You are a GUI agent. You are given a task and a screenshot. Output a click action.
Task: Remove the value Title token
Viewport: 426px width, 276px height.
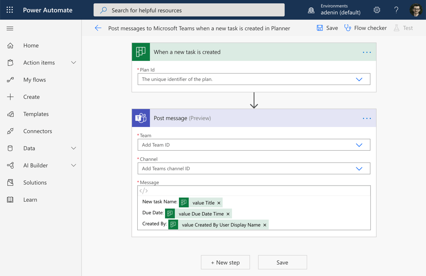coord(219,203)
